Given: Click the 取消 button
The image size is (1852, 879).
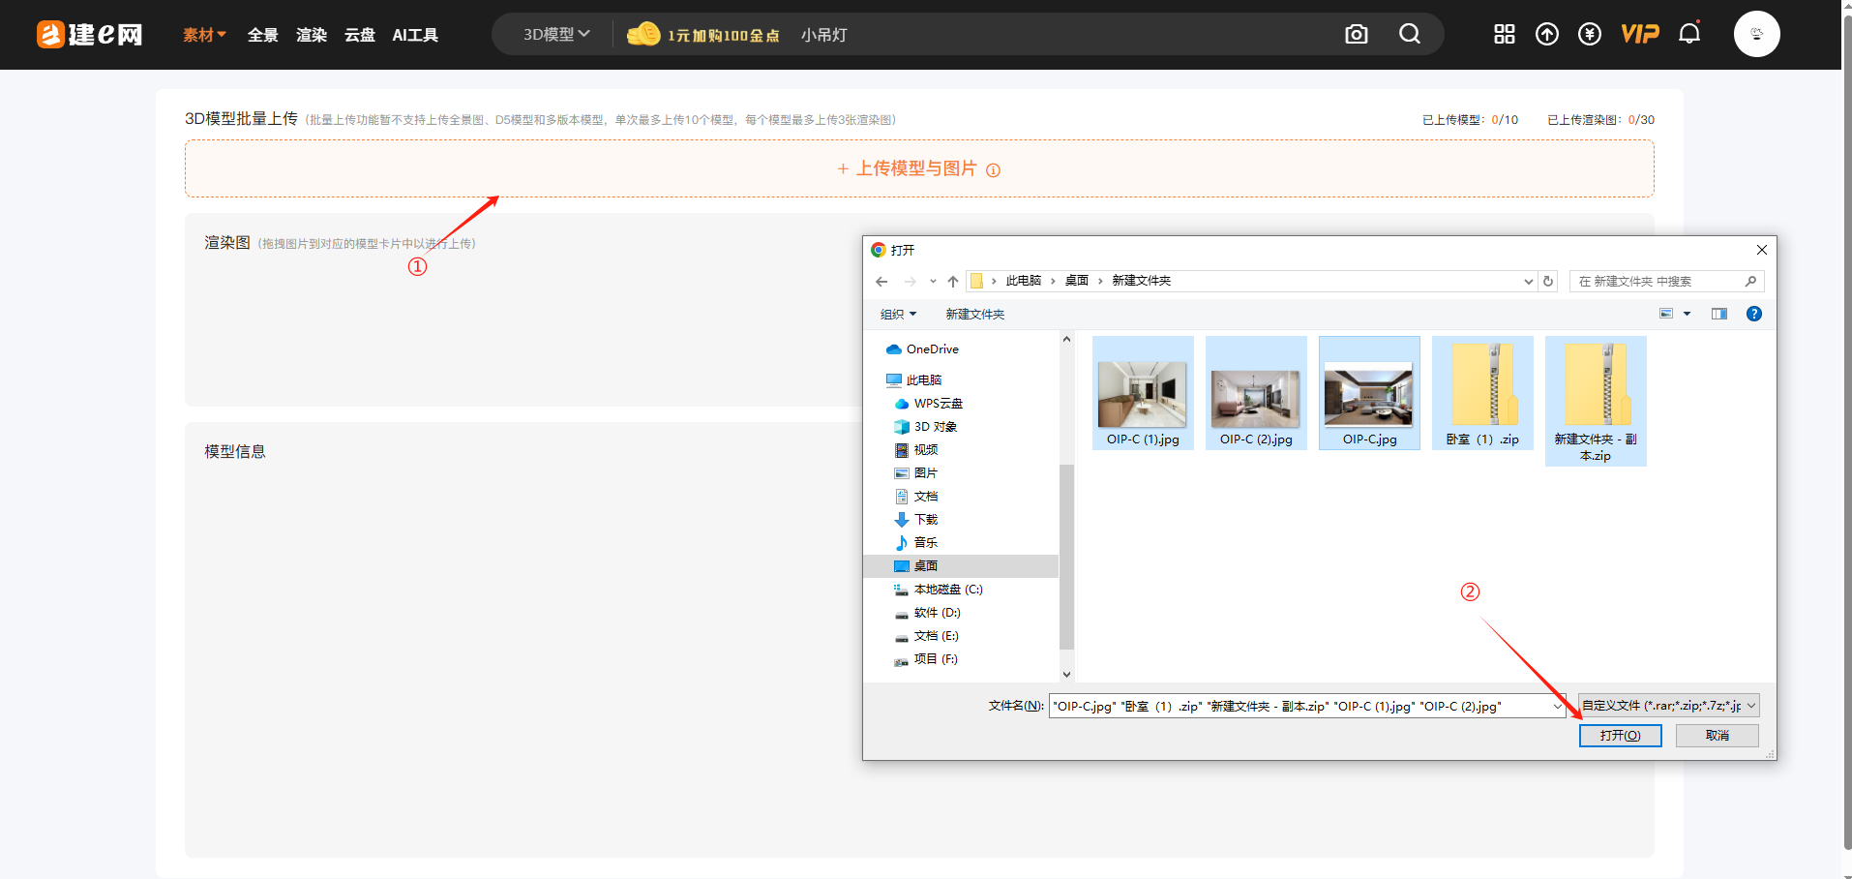Looking at the screenshot, I should (x=1717, y=736).
